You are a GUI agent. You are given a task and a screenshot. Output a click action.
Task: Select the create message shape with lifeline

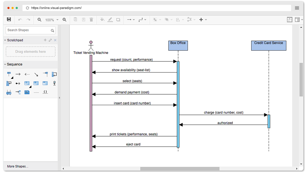tap(45, 74)
